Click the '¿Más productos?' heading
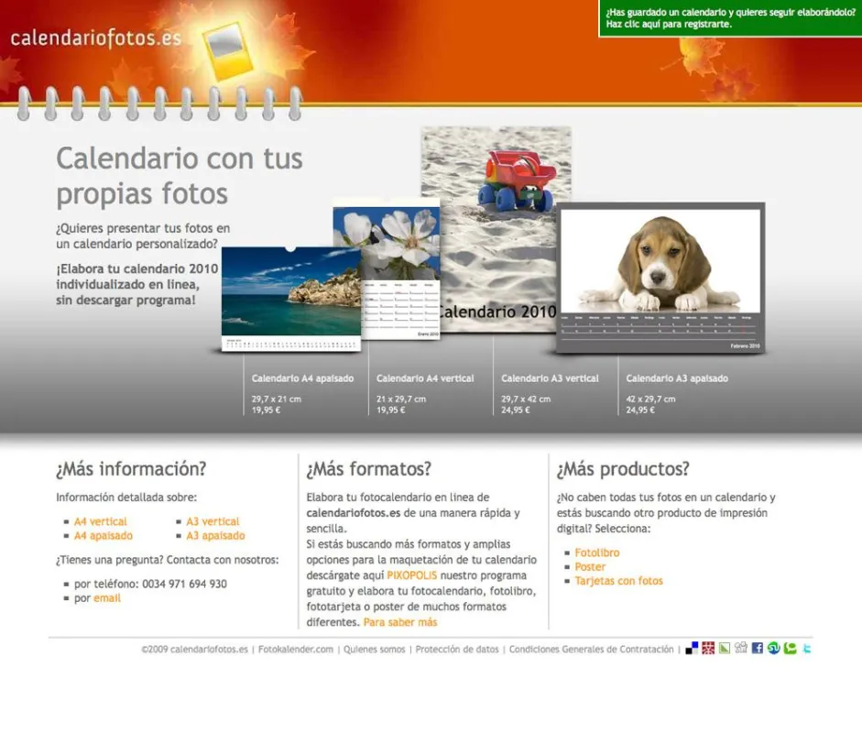This screenshot has width=862, height=733. coord(623,469)
